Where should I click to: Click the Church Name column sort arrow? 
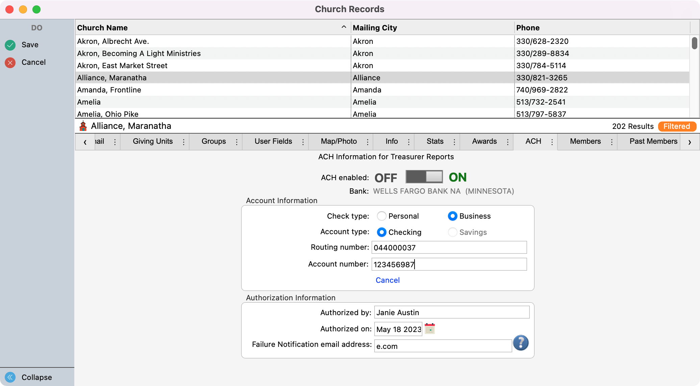click(x=344, y=27)
